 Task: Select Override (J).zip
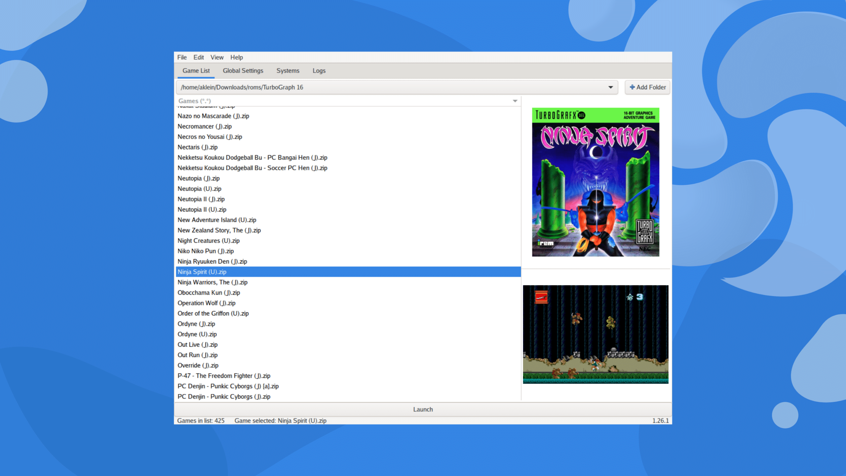[x=348, y=366]
